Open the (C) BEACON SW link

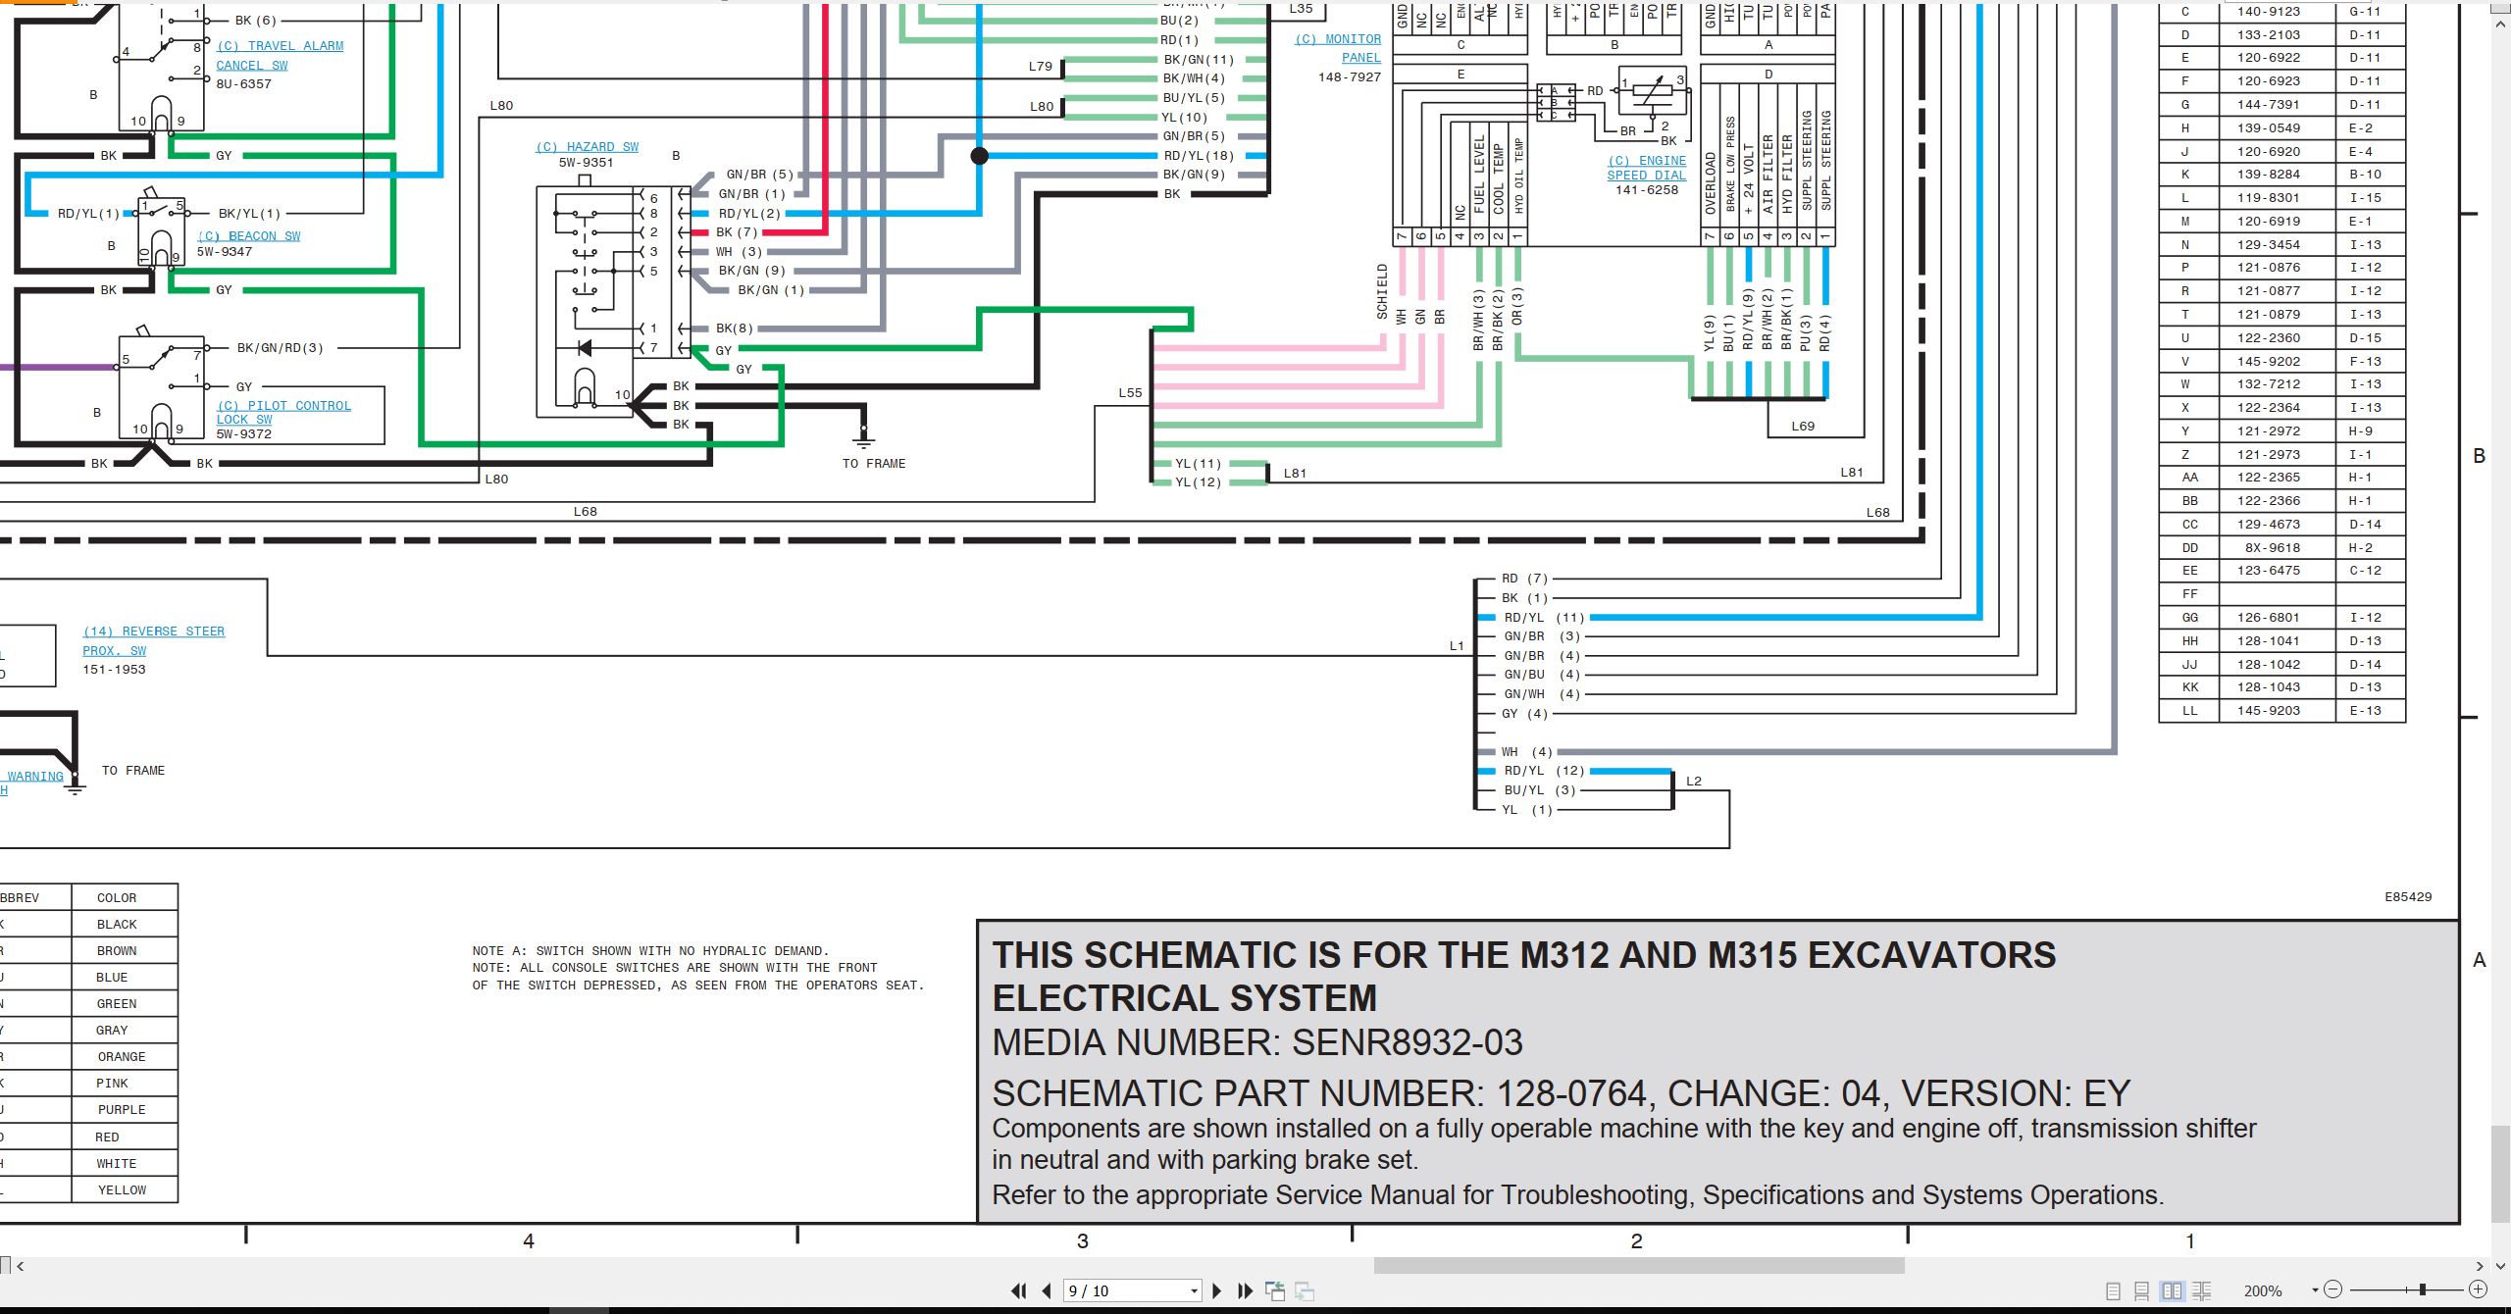[x=249, y=236]
